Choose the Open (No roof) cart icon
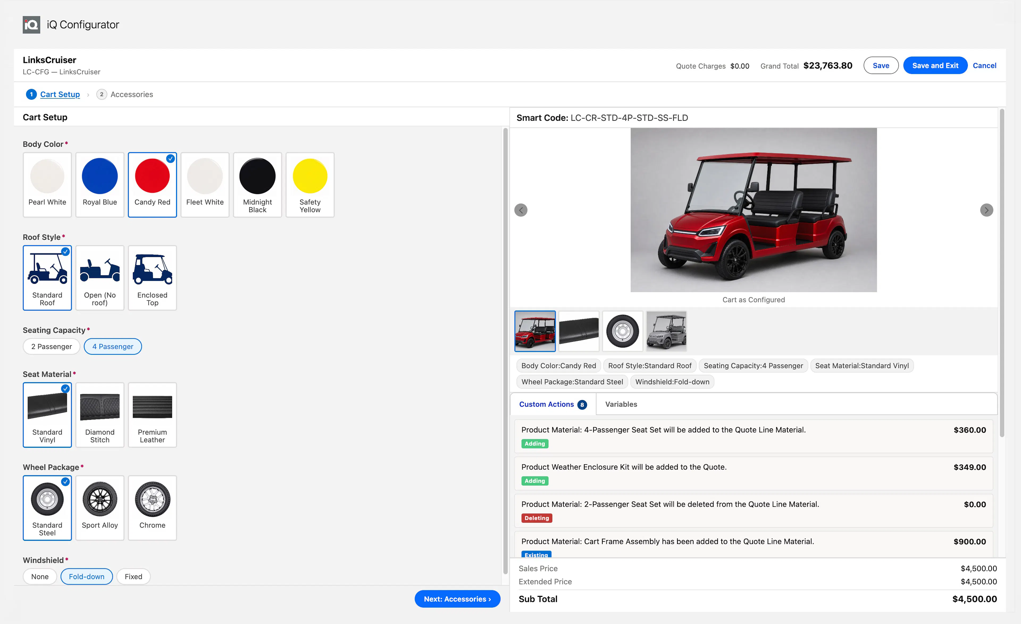 (99, 277)
